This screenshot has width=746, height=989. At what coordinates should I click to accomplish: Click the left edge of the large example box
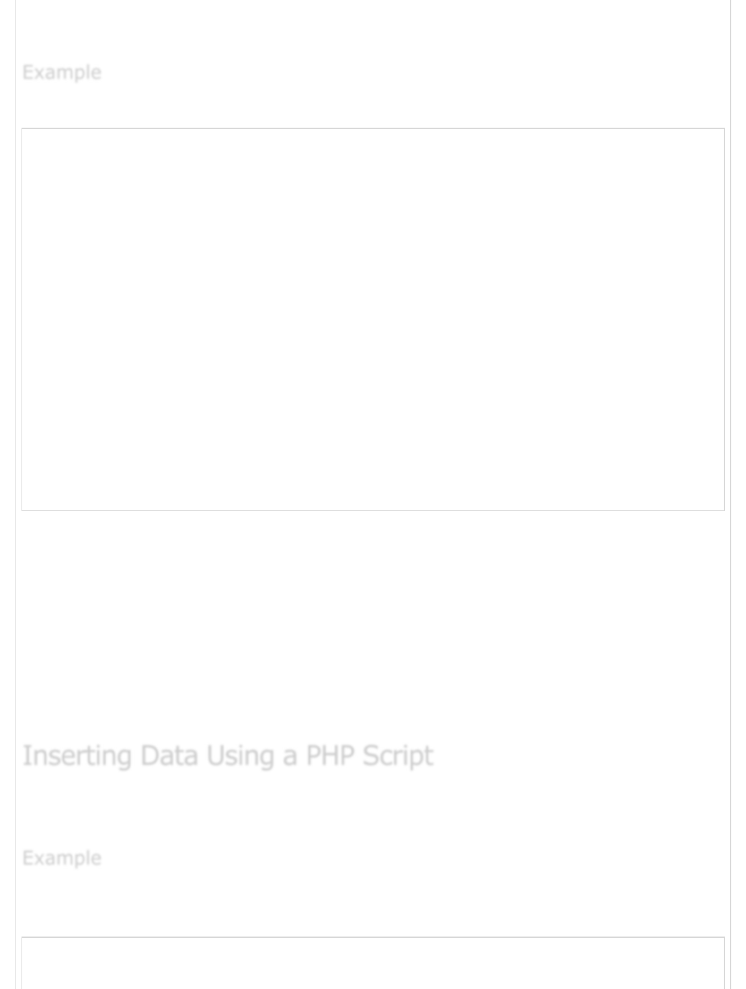pos(22,319)
